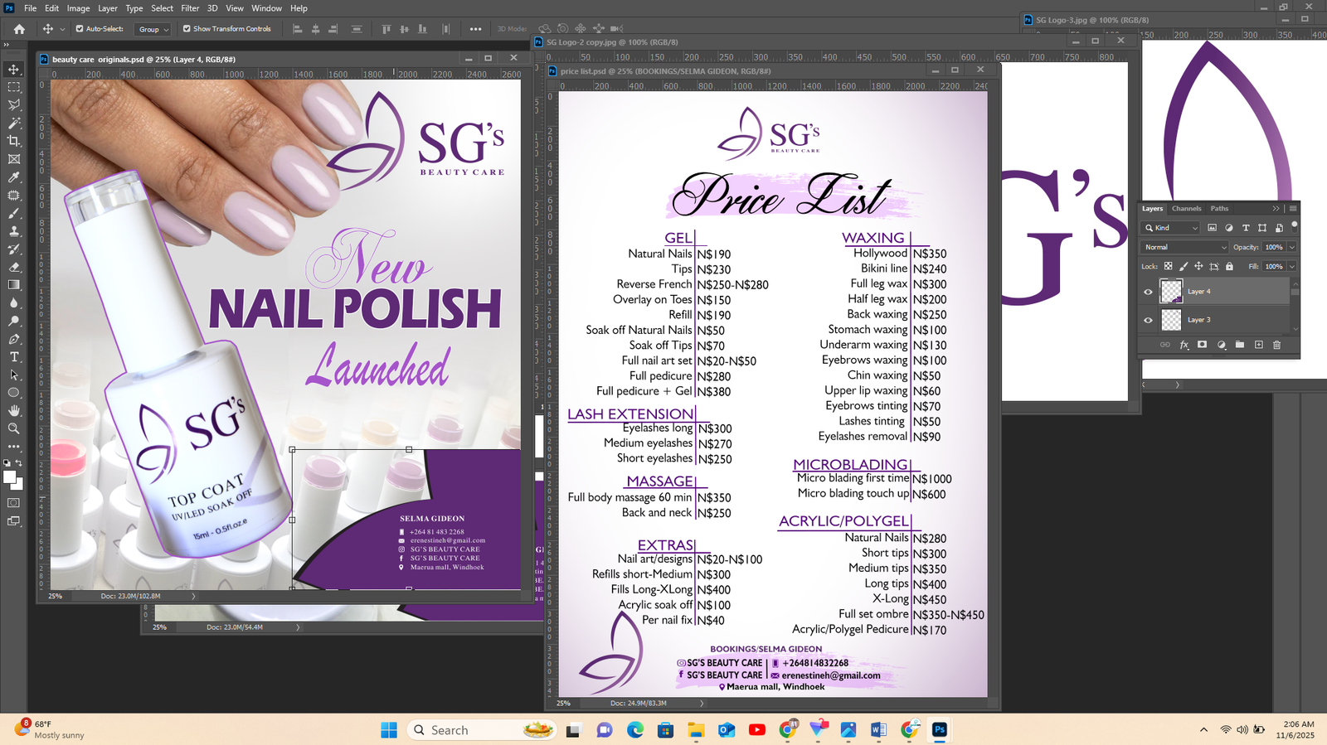Select the Eyedropper tool
The width and height of the screenshot is (1327, 745).
14,177
